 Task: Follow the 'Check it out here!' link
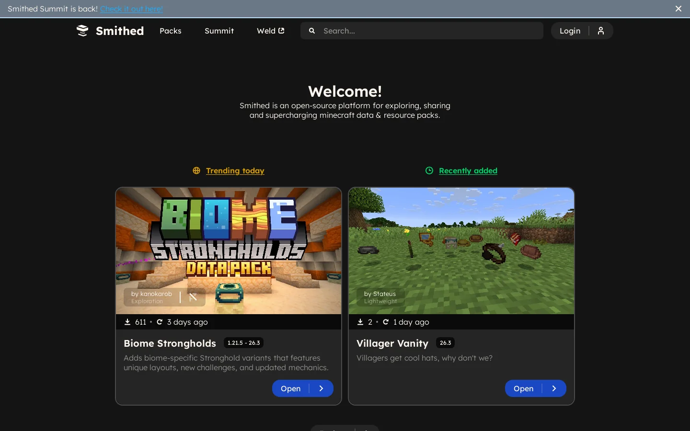pos(131,9)
